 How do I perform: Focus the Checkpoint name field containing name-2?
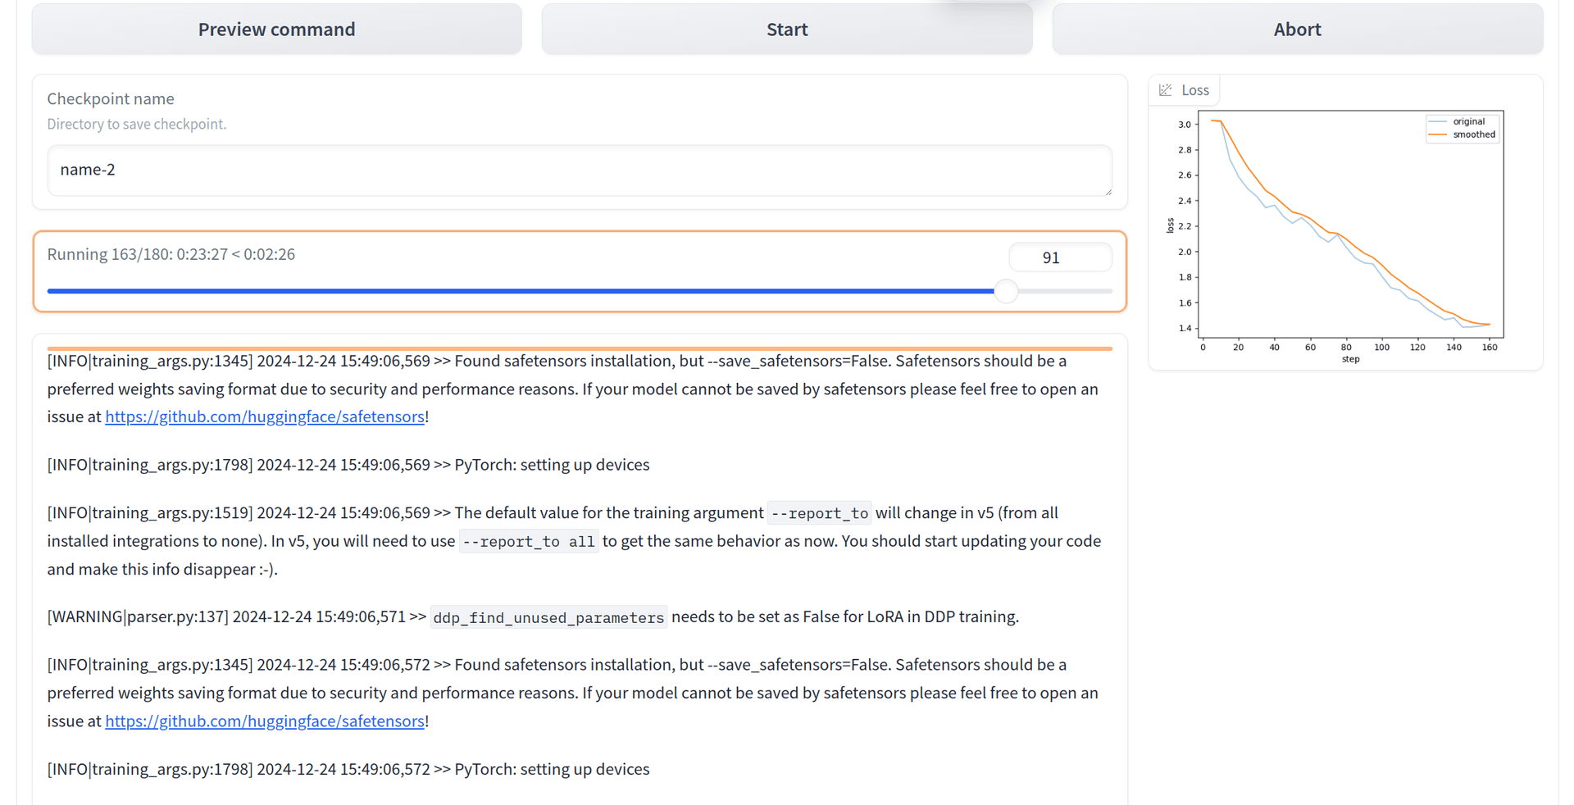click(580, 171)
